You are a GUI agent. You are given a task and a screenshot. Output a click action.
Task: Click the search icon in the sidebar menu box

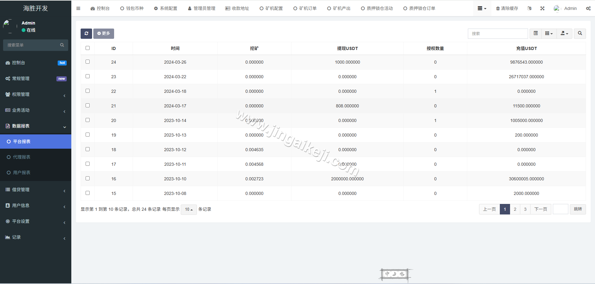click(x=62, y=45)
